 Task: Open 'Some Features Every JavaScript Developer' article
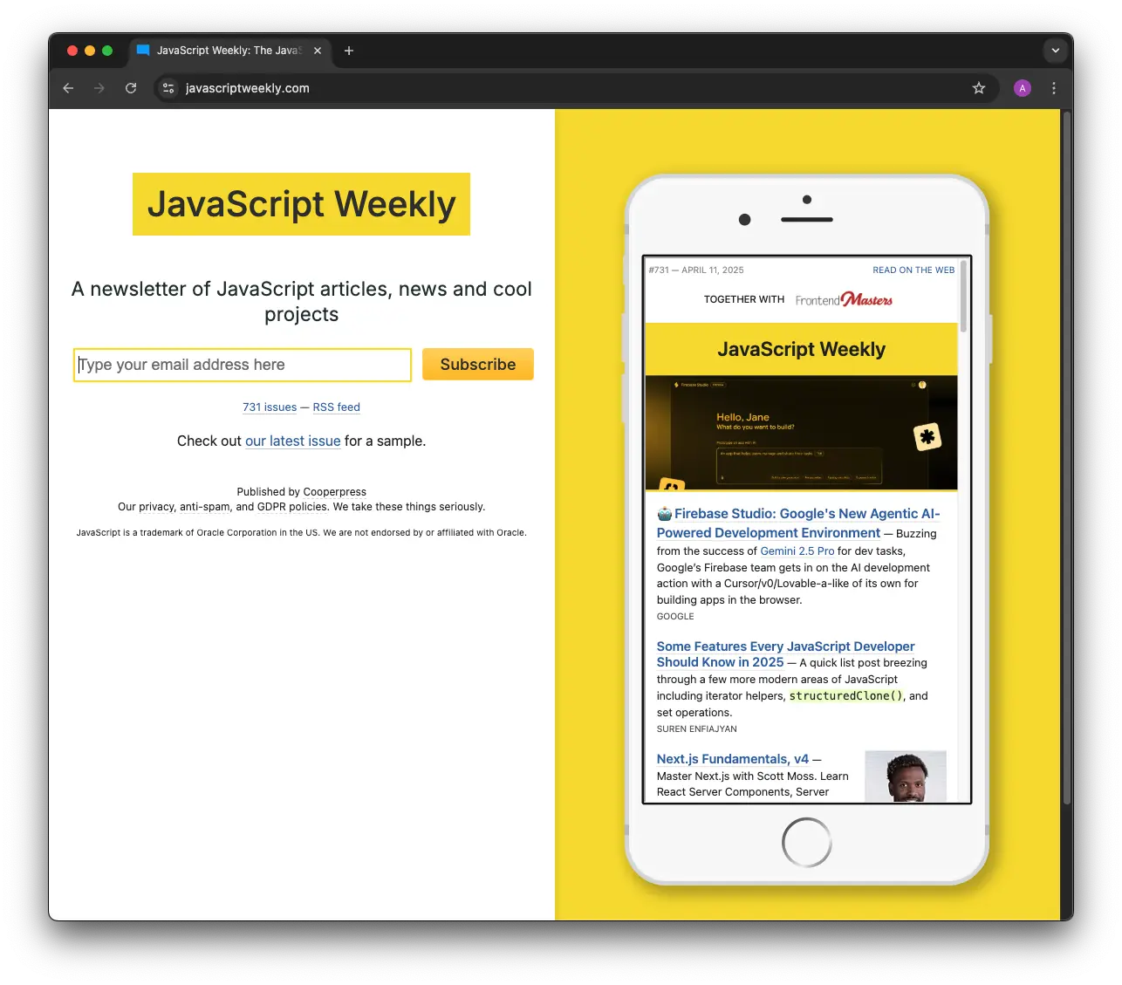click(x=785, y=654)
